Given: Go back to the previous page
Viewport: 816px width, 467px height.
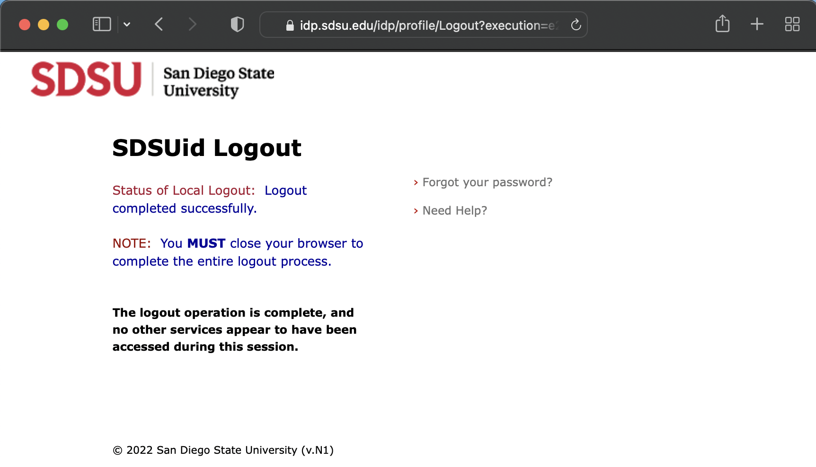Looking at the screenshot, I should [159, 25].
